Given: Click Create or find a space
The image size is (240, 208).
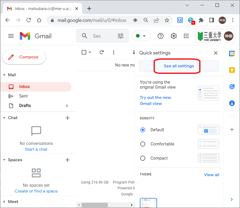Looking at the screenshot, I should click(x=36, y=191).
